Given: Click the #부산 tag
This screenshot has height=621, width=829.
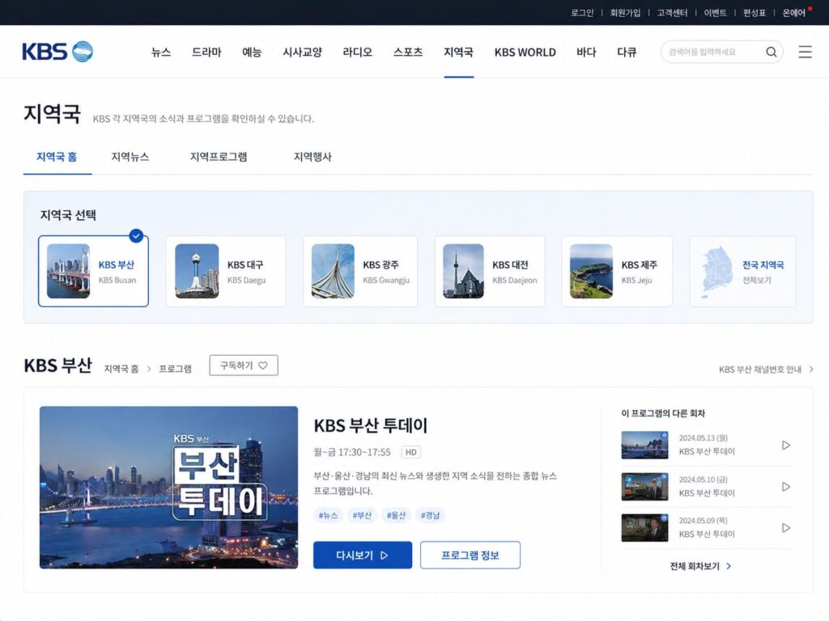Looking at the screenshot, I should click(x=362, y=515).
